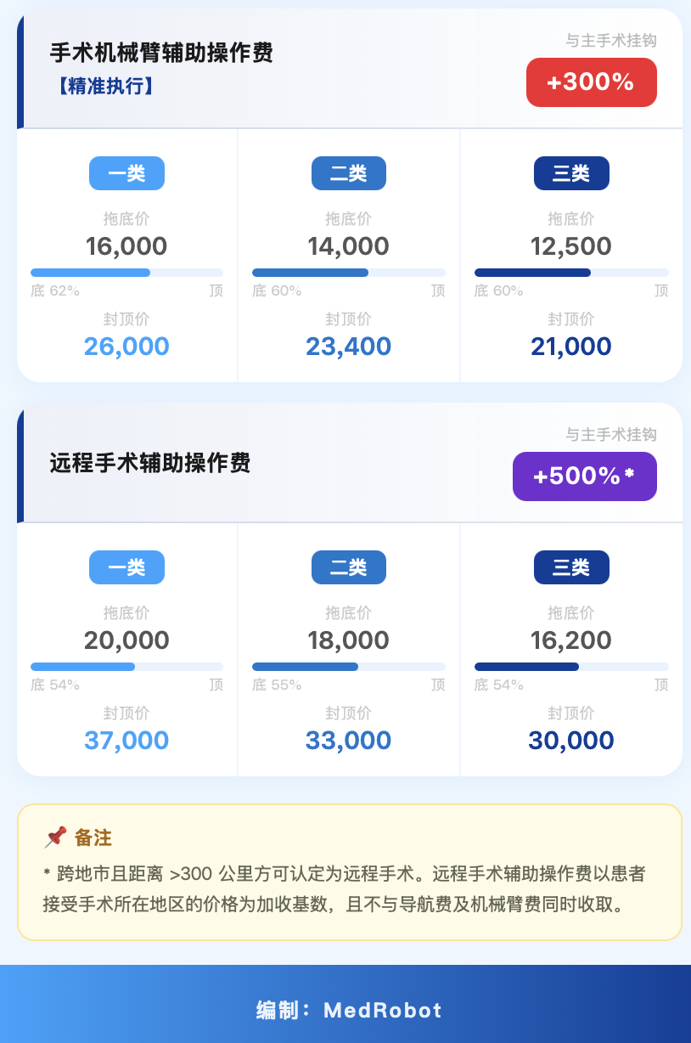Viewport: 691px width, 1043px height.
Task: Click the 编制：MedRobot footer text
Action: pos(349,1010)
